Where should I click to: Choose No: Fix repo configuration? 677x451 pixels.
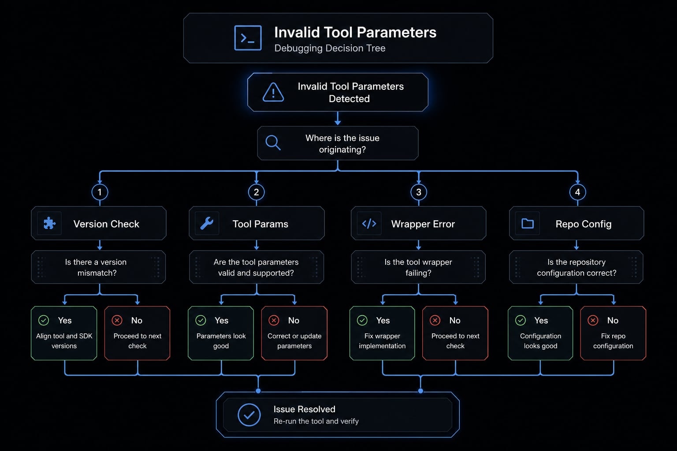613,333
